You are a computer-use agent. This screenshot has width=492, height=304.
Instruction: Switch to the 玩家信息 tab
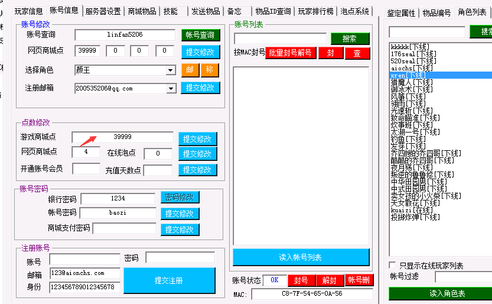click(x=28, y=11)
